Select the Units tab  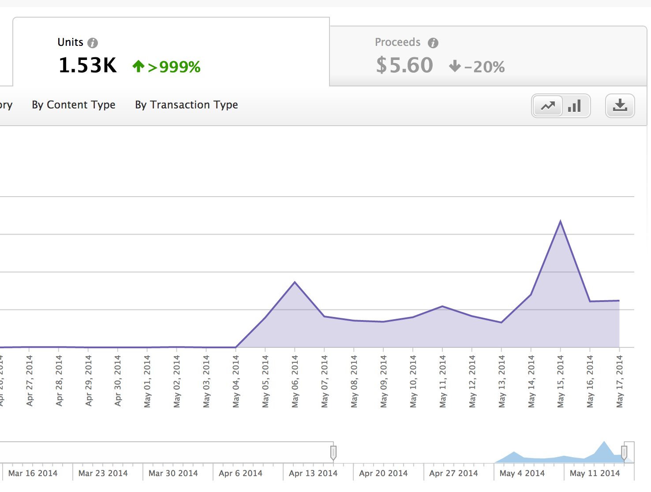(x=171, y=53)
